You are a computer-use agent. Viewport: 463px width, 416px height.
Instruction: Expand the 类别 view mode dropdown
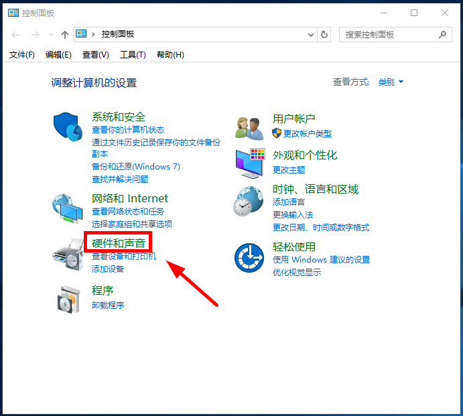[391, 82]
